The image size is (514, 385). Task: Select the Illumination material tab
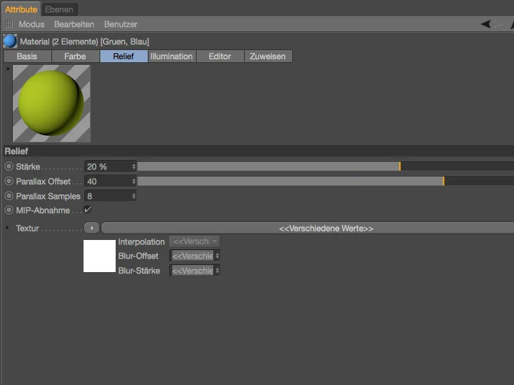click(172, 56)
